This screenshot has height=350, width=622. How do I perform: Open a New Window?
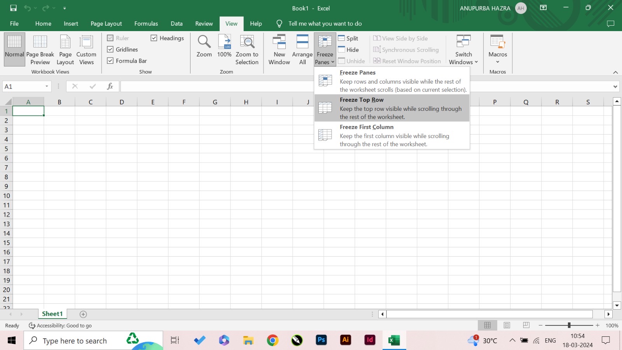pyautogui.click(x=279, y=49)
